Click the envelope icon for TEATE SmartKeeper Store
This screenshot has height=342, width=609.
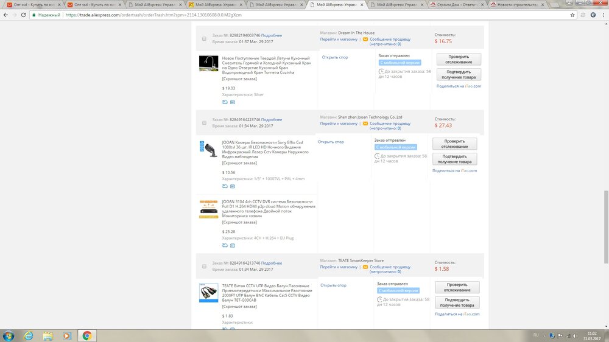coord(365,267)
